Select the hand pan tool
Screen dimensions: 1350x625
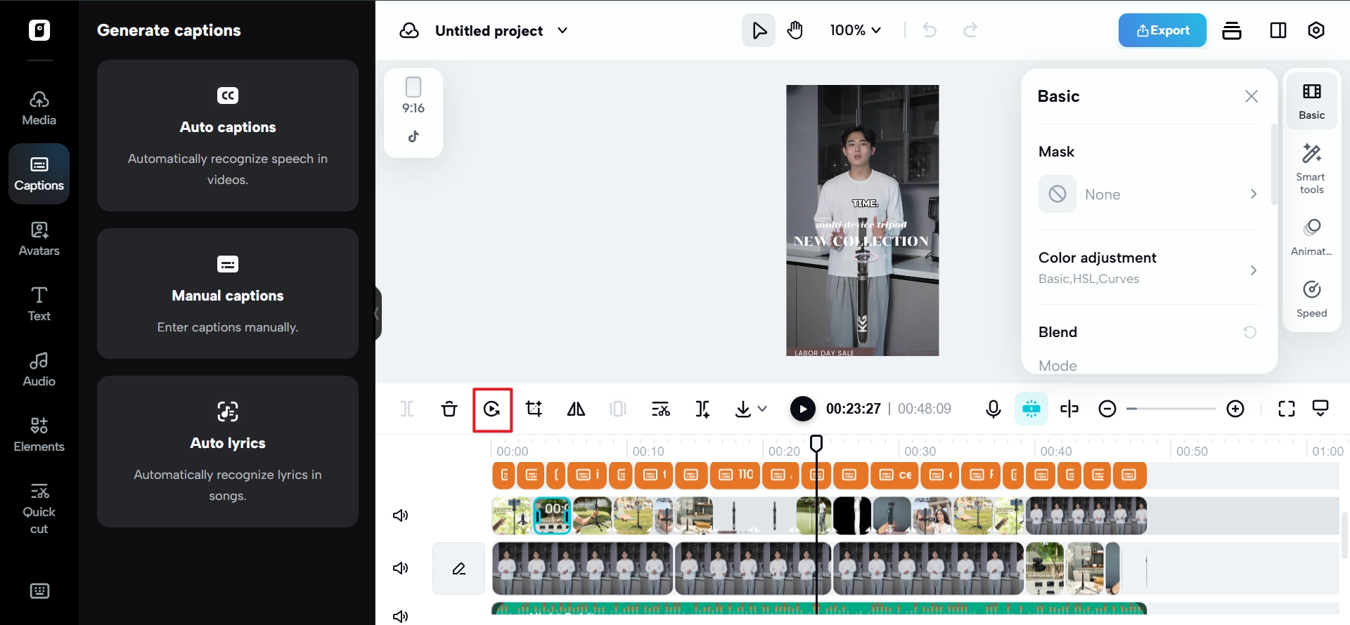coord(795,30)
